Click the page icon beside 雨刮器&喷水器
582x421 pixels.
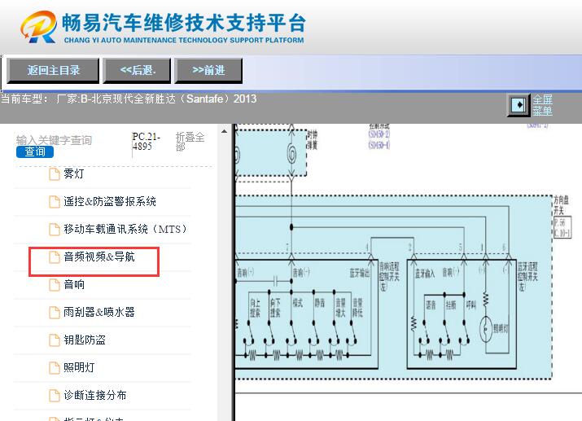(x=55, y=313)
